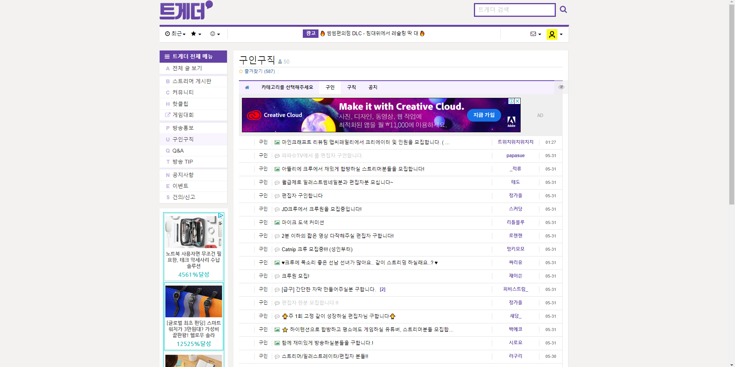Screen dimensions: 735x367
Task: Open the [급구] 간단한 자막 post
Action: (x=328, y=289)
